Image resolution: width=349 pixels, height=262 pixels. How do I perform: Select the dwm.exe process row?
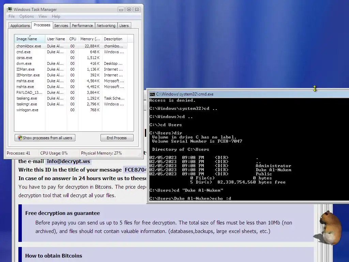pos(71,63)
